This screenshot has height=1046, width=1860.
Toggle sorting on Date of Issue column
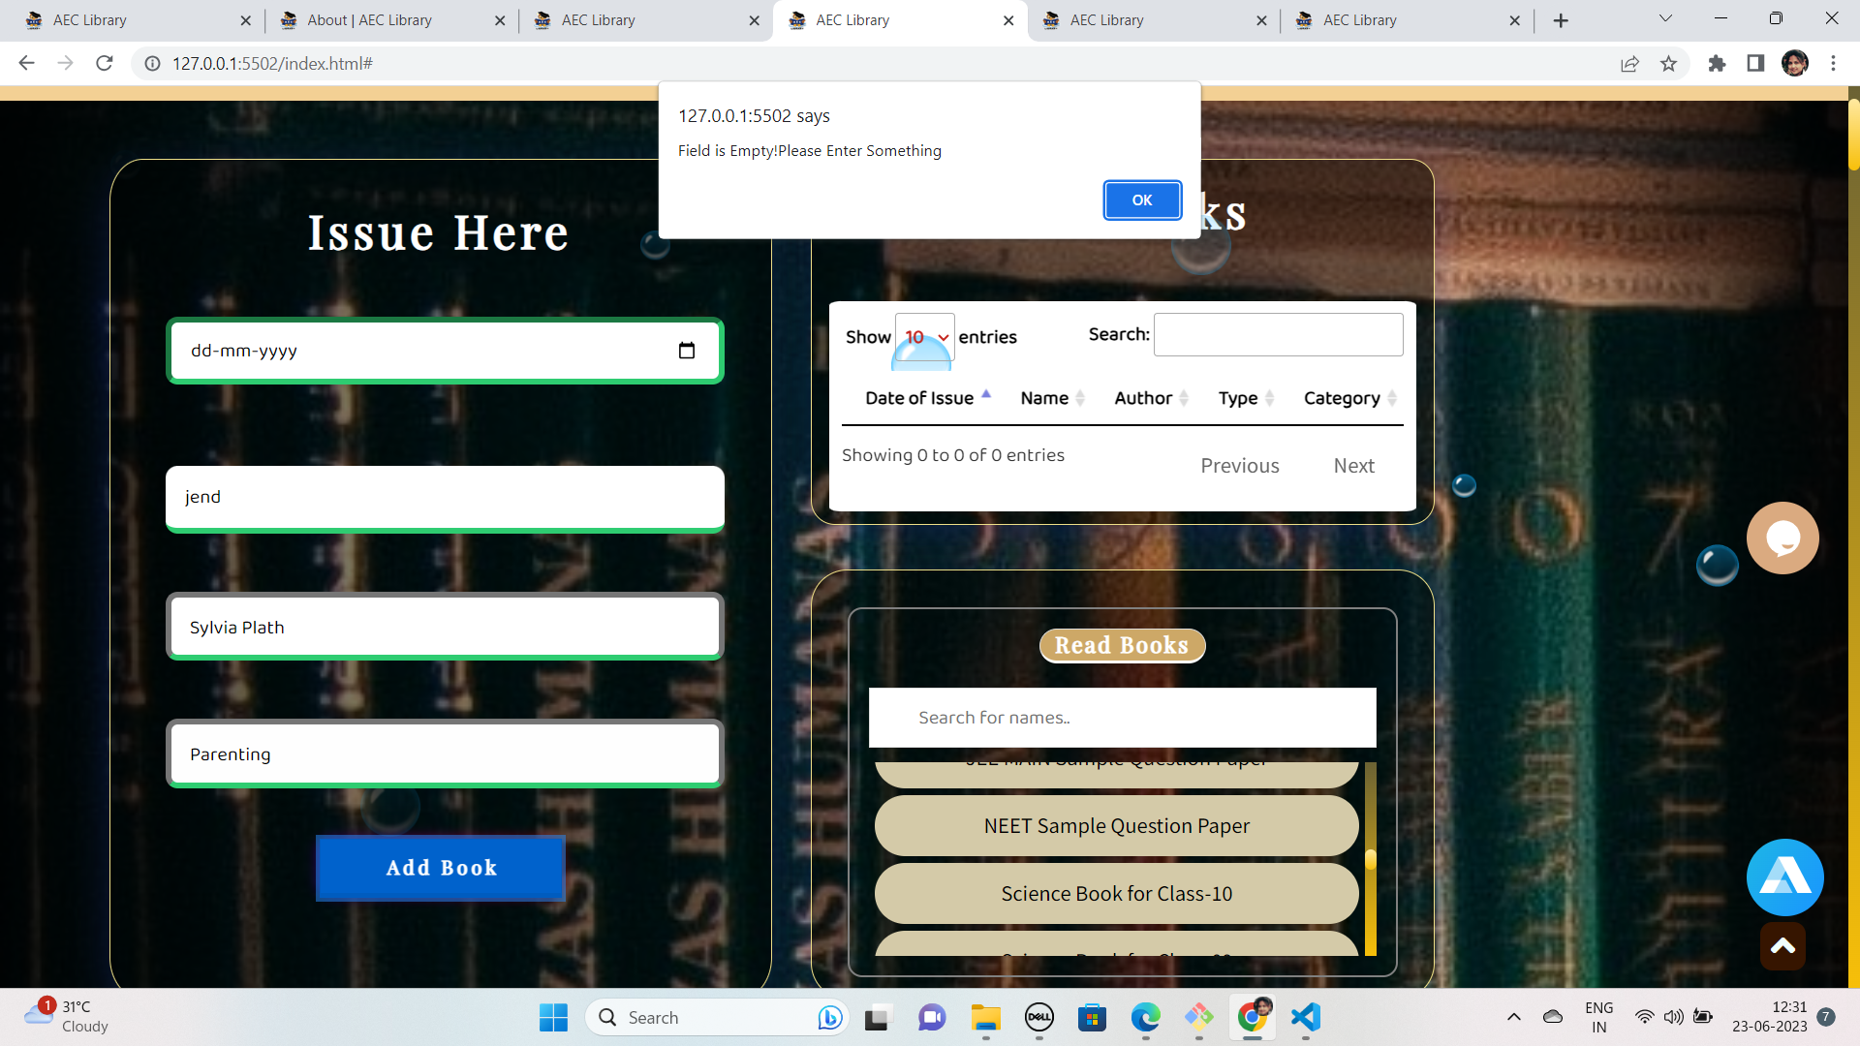coord(919,397)
